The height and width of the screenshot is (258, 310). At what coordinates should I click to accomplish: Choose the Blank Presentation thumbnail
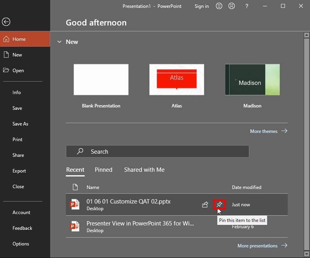(101, 80)
